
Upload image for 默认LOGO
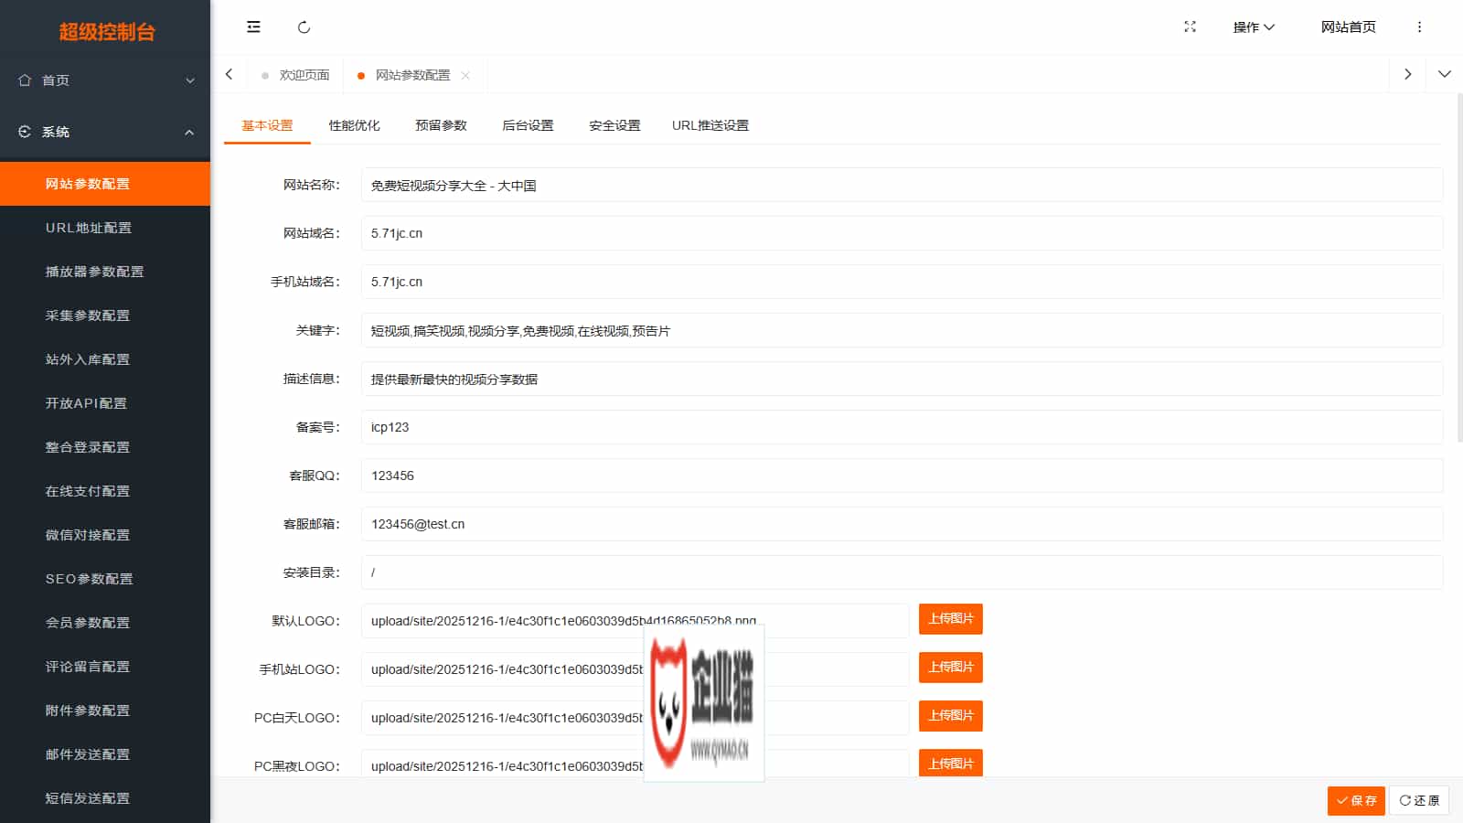pyautogui.click(x=951, y=619)
